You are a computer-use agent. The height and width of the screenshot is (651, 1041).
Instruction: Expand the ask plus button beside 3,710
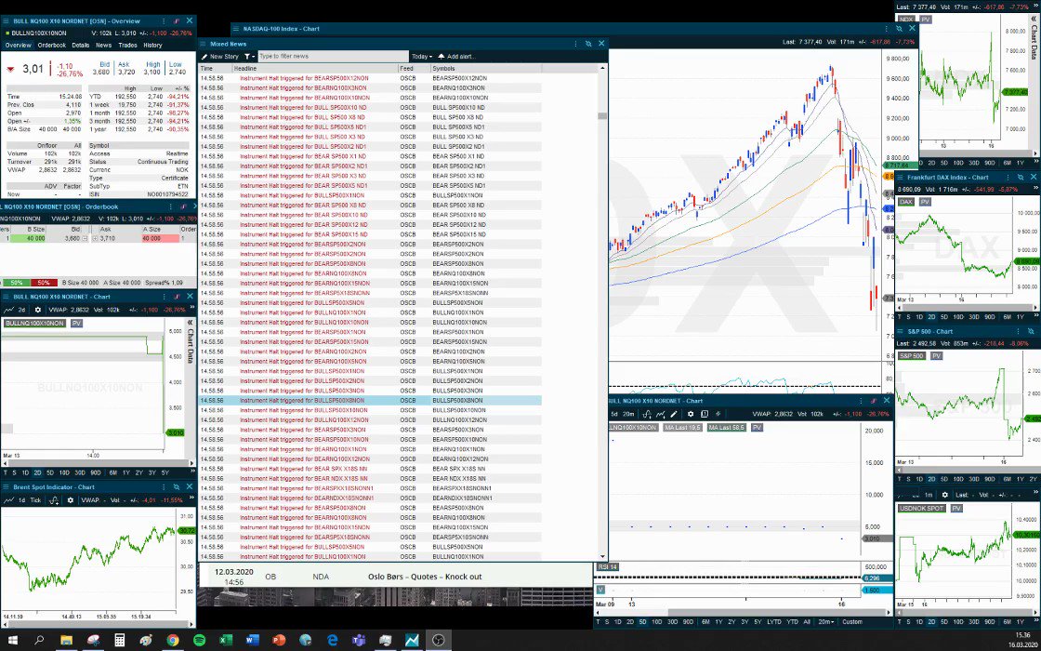95,238
